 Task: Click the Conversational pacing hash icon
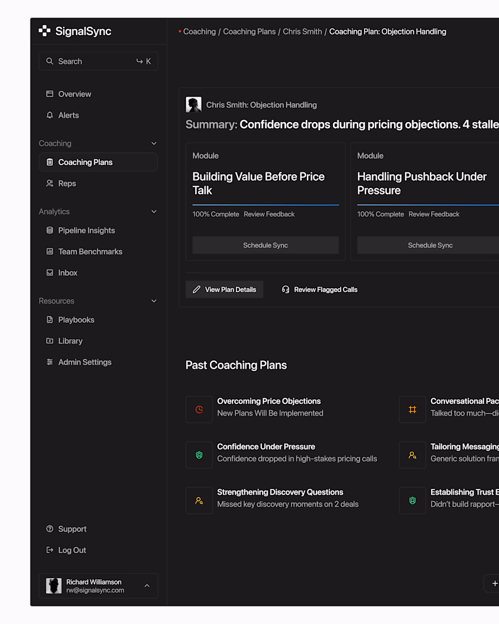pos(412,409)
